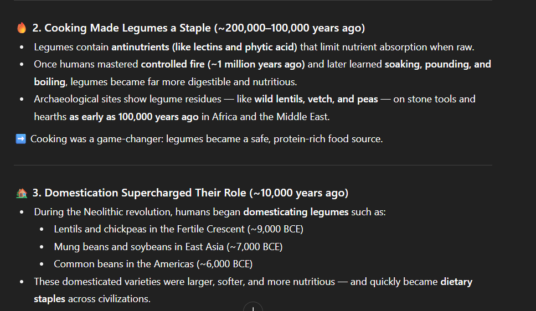The height and width of the screenshot is (311, 536).
Task: Click the "Cooking was a game-changer" summary line
Action: [x=206, y=139]
